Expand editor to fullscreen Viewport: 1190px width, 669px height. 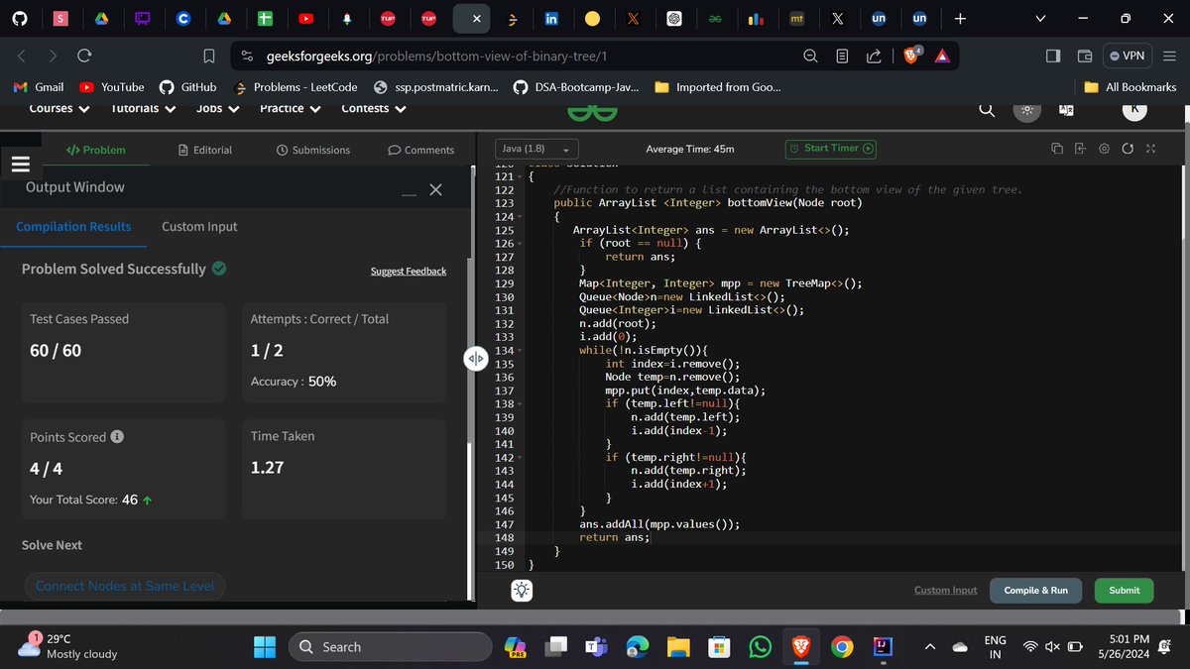click(x=1150, y=149)
